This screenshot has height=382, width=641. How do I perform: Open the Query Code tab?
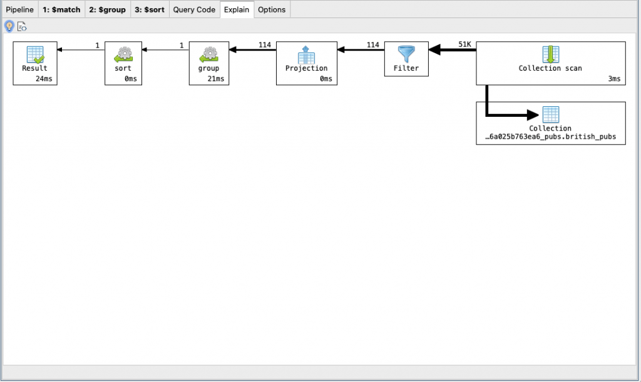194,9
